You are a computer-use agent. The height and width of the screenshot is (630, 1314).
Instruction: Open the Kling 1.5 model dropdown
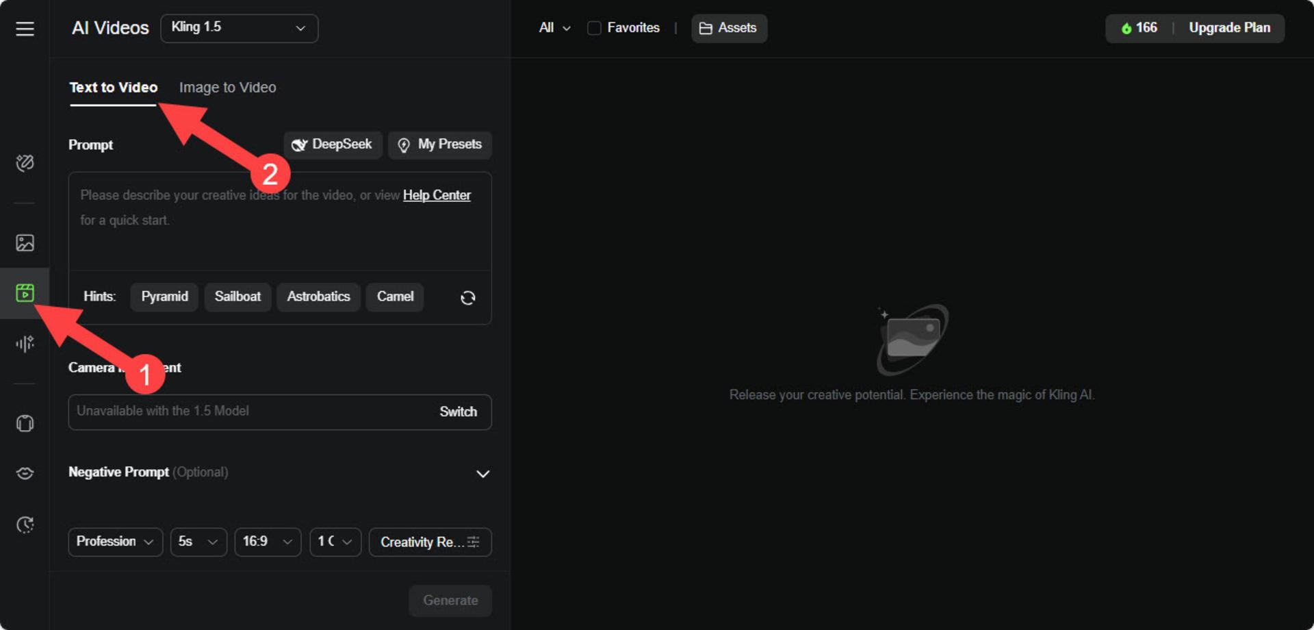tap(239, 28)
